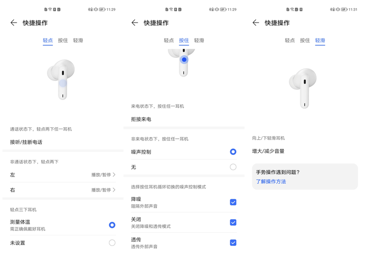Tap the back arrow on the right screen
368x254 pixels.
pyautogui.click(x=256, y=23)
